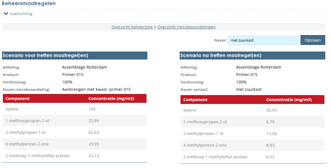Click the 'Beheersmaatregelen' page title
The width and height of the screenshot is (331, 168).
[29, 3]
